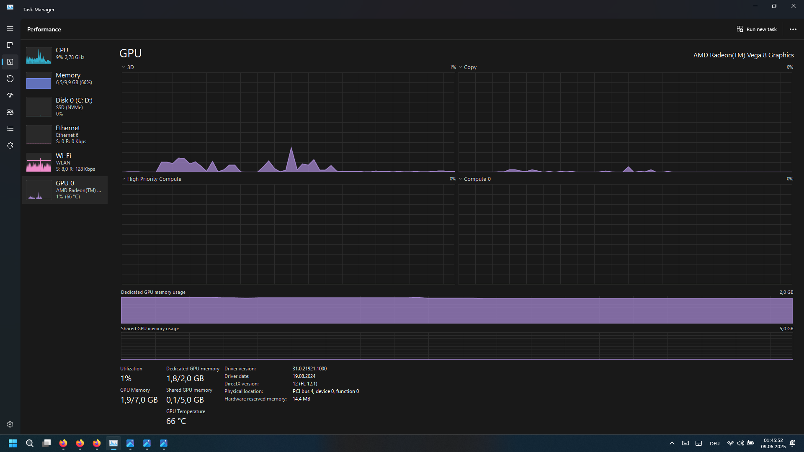Open taskbar Search

[x=29, y=443]
